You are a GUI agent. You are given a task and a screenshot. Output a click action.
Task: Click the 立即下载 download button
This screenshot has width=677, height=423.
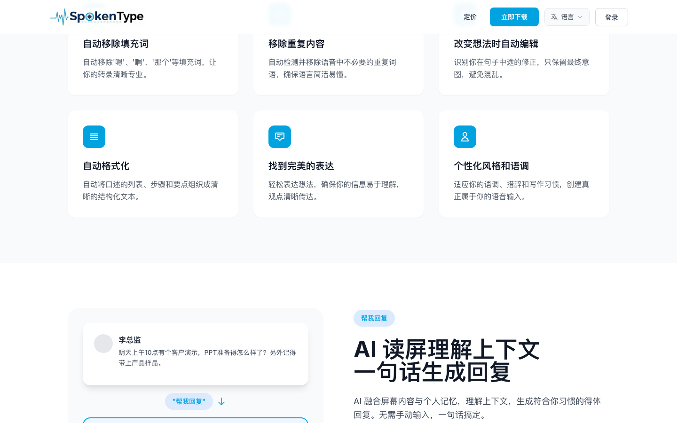514,17
